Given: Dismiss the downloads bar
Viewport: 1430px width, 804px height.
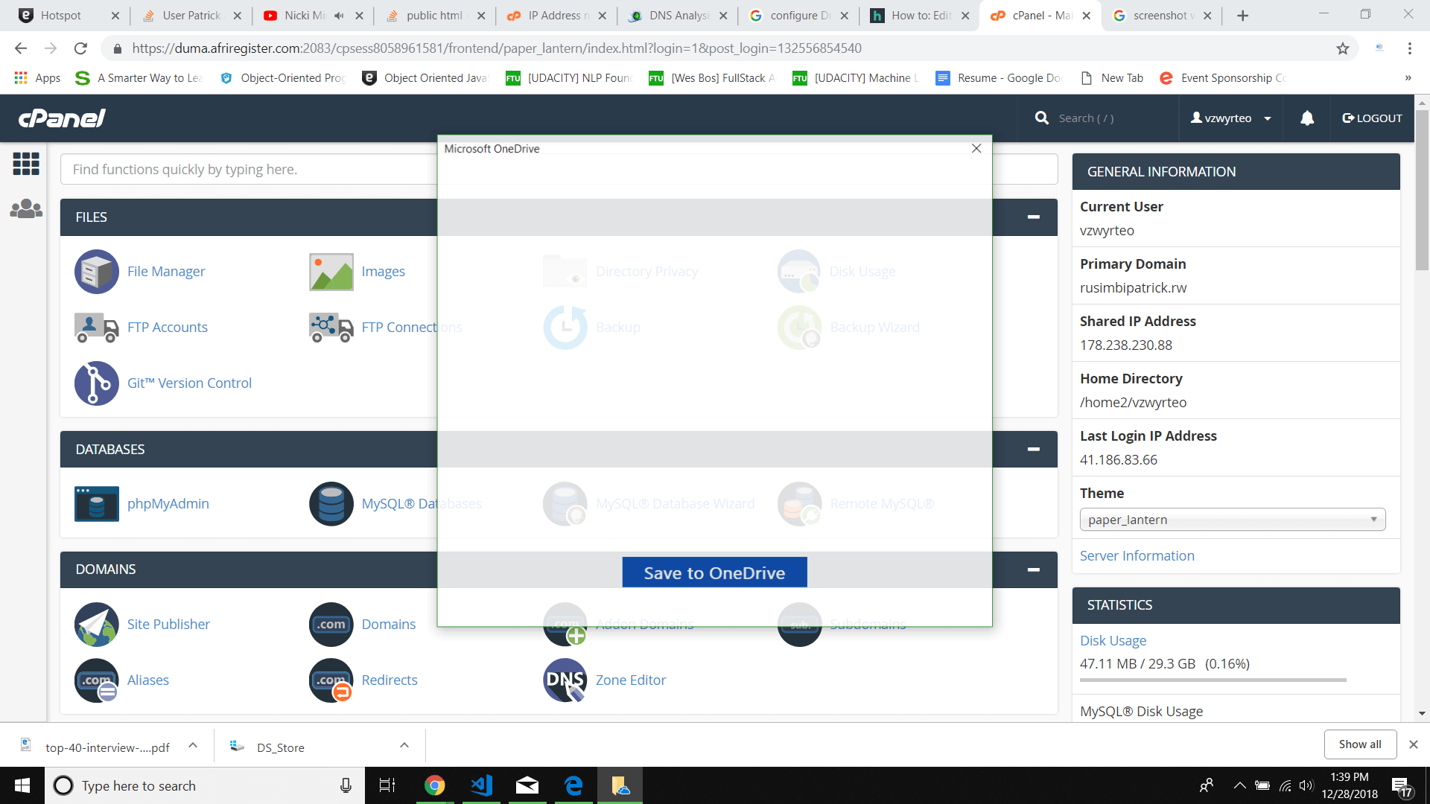Looking at the screenshot, I should tap(1414, 744).
